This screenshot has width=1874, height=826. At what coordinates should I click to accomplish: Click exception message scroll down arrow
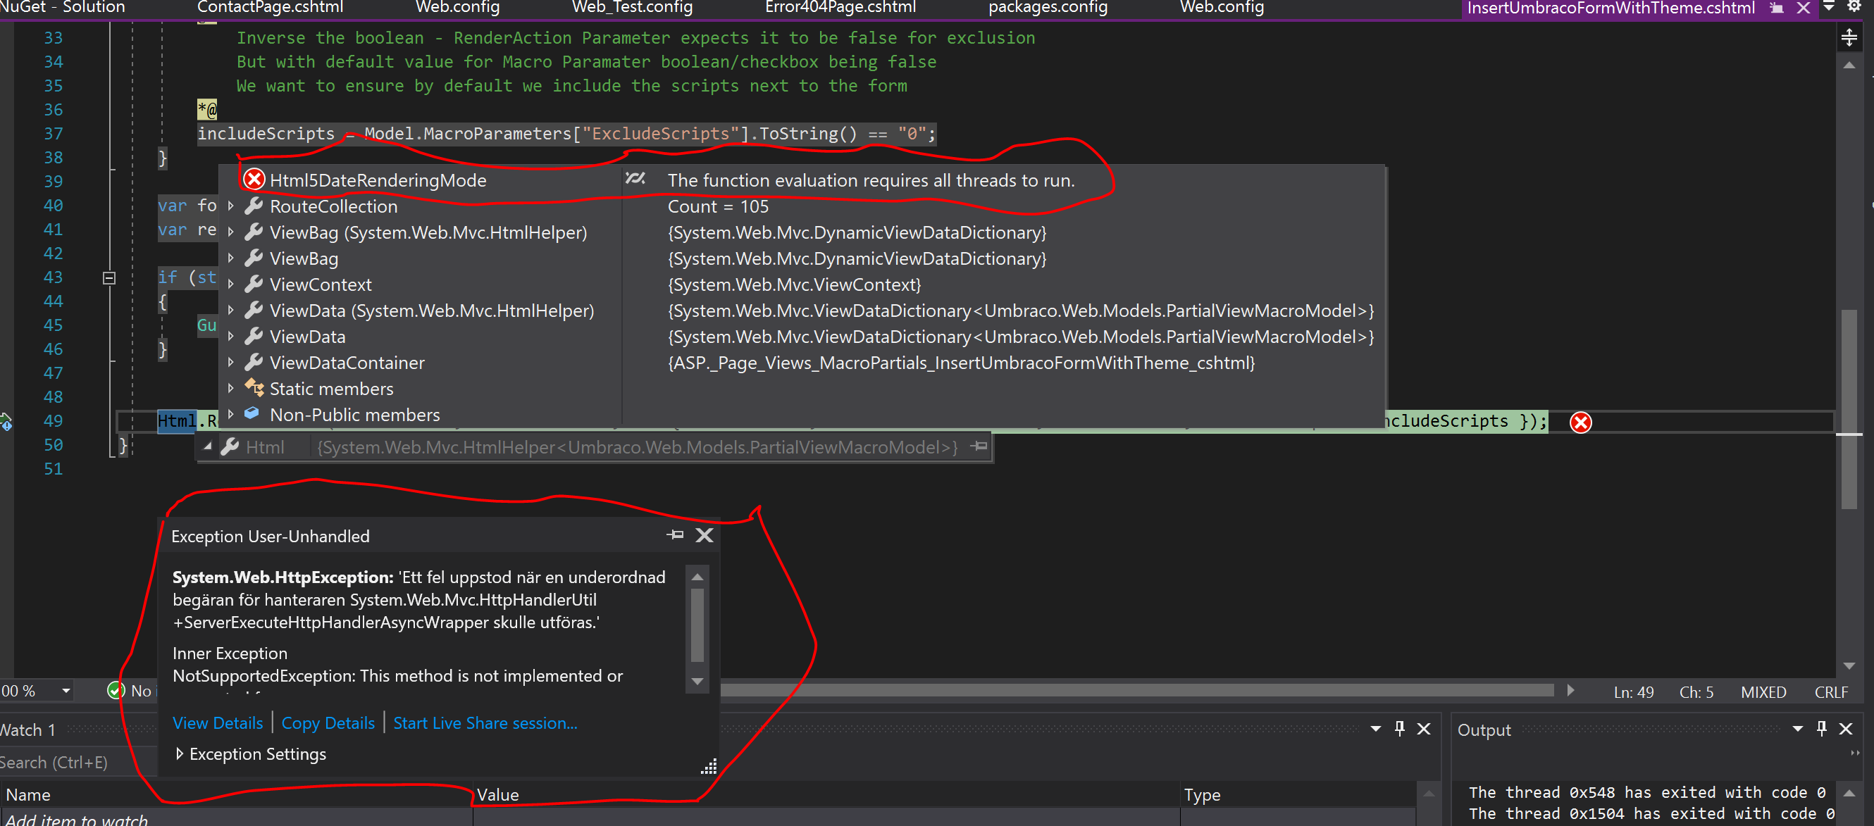tap(697, 682)
